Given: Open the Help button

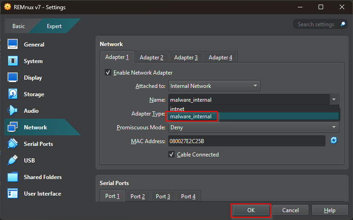Looking at the screenshot, I should coord(330,210).
